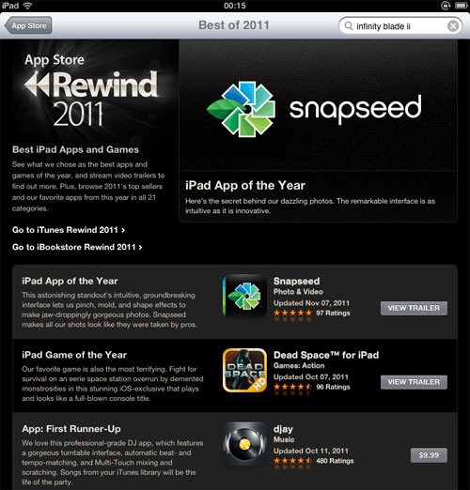Go to iBookstore Rewind 2011
This screenshot has width=470, height=490.
[x=77, y=247]
